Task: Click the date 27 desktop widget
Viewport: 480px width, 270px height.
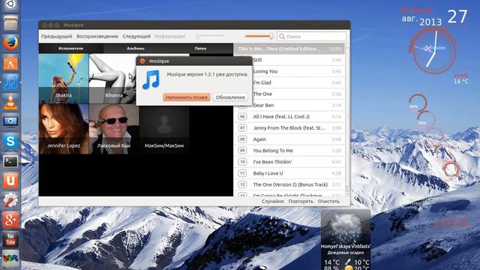Action: click(457, 16)
